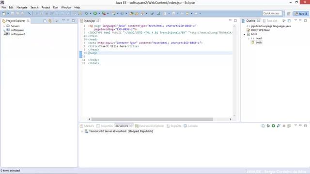Image resolution: width=310 pixels, height=174 pixels.
Task: Maximize the Project Explorer panel
Action: point(73,20)
